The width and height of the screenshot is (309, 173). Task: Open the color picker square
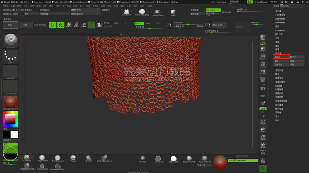coord(10,119)
